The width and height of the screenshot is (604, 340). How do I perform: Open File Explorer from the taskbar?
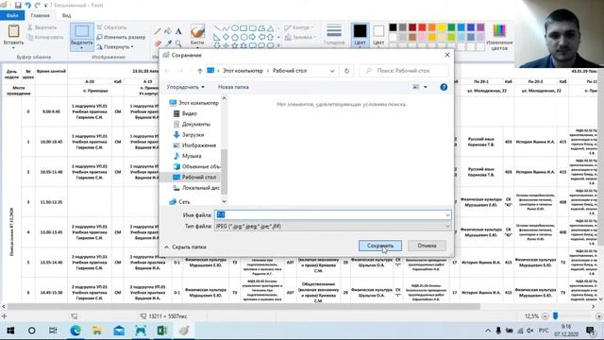97,331
